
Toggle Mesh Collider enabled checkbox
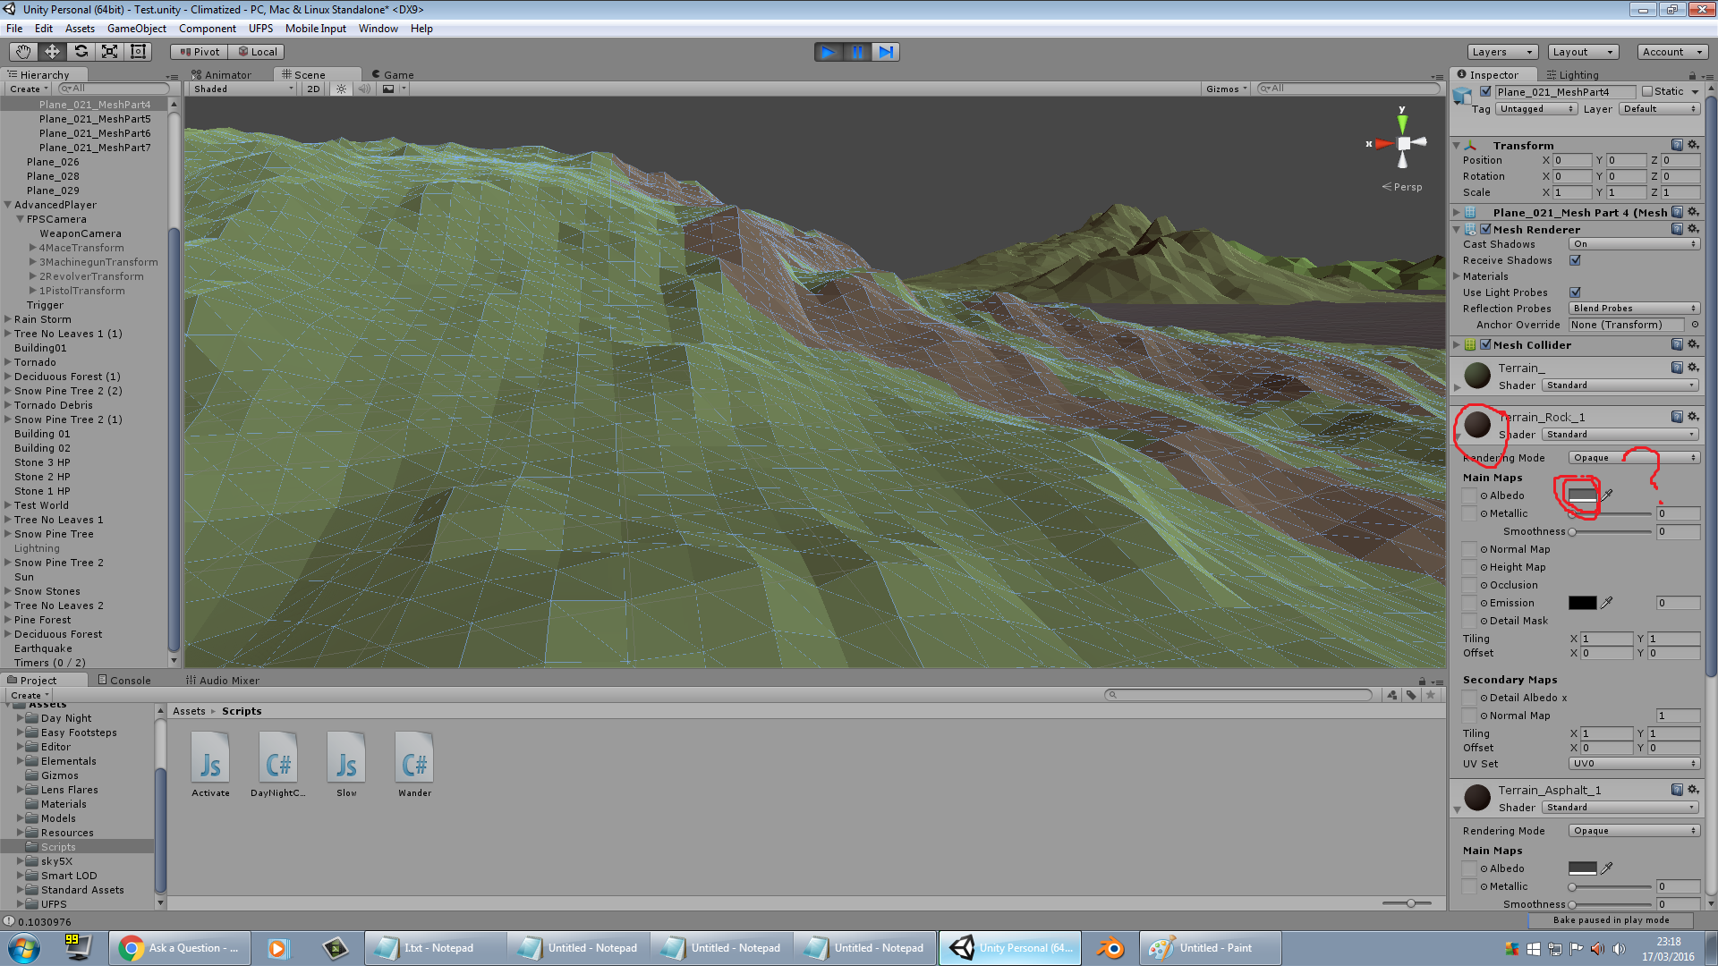click(x=1486, y=345)
